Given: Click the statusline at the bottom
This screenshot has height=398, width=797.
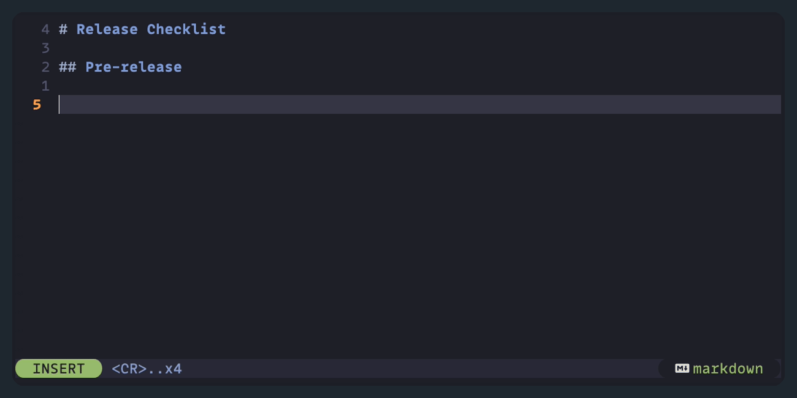Looking at the screenshot, I should coord(398,368).
